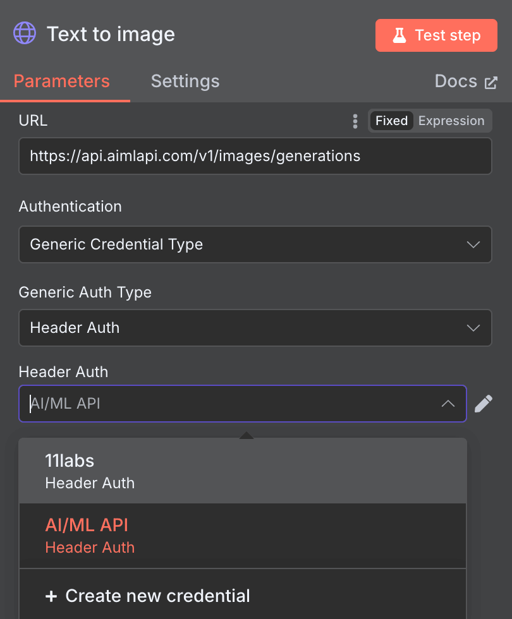This screenshot has width=512, height=619.
Task: Click the flask icon in Test step
Action: pos(399,35)
